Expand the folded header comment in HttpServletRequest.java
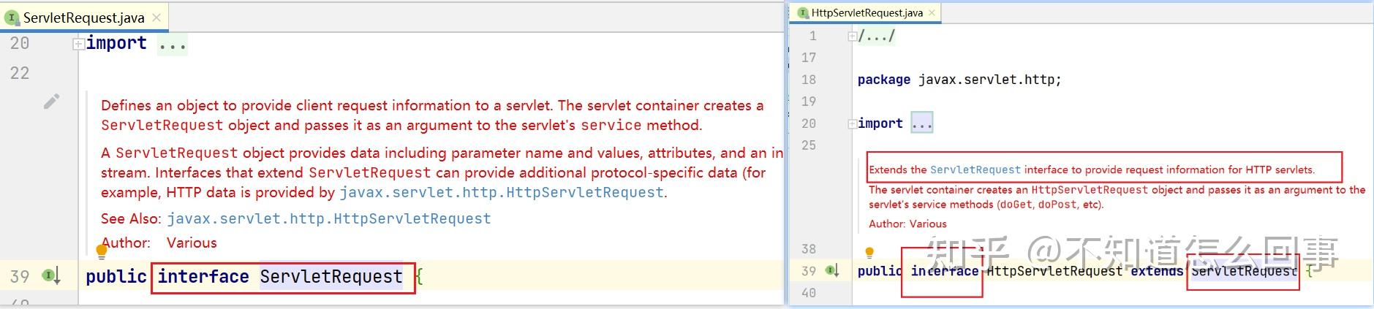Image resolution: width=1374 pixels, height=309 pixels. point(852,36)
